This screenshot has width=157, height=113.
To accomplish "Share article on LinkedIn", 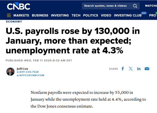I will tap(139, 69).
